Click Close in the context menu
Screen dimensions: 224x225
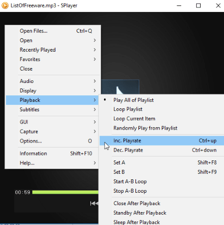coord(53,69)
